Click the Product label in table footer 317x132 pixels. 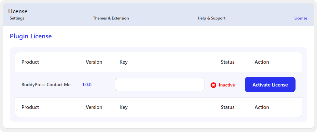tap(30, 107)
